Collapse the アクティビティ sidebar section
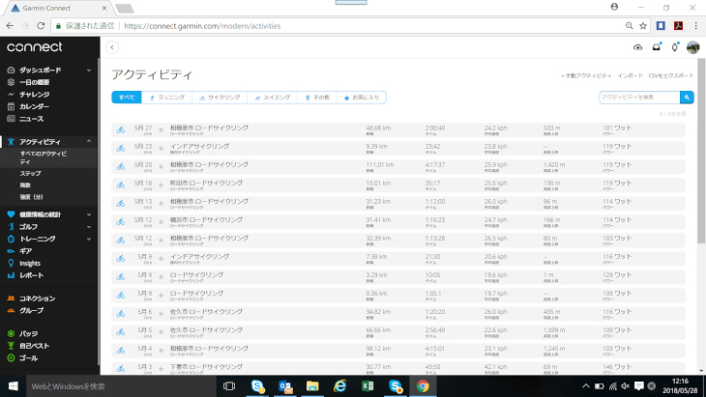This screenshot has height=397, width=706. click(x=89, y=142)
